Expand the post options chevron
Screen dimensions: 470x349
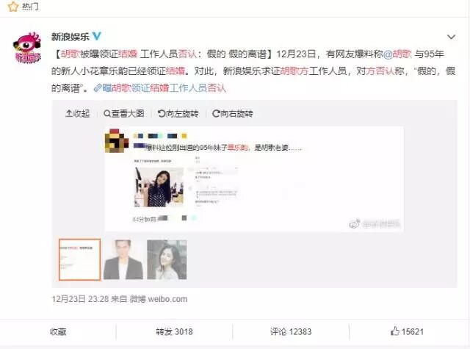451,37
